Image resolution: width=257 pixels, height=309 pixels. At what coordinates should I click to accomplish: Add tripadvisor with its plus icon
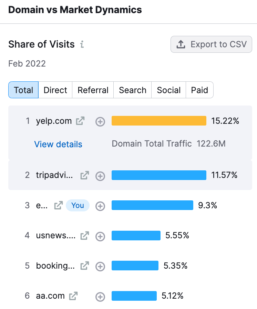click(x=100, y=176)
